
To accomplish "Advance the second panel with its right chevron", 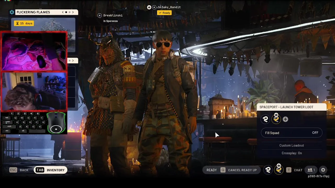I will (x=73, y=61).
